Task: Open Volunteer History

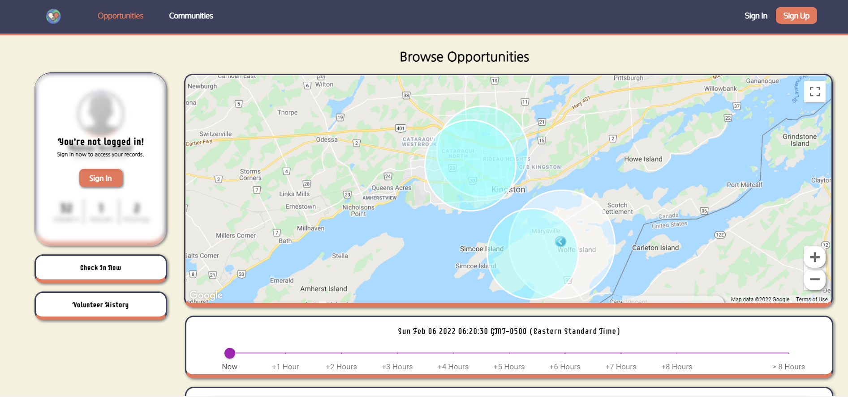Action: point(101,305)
